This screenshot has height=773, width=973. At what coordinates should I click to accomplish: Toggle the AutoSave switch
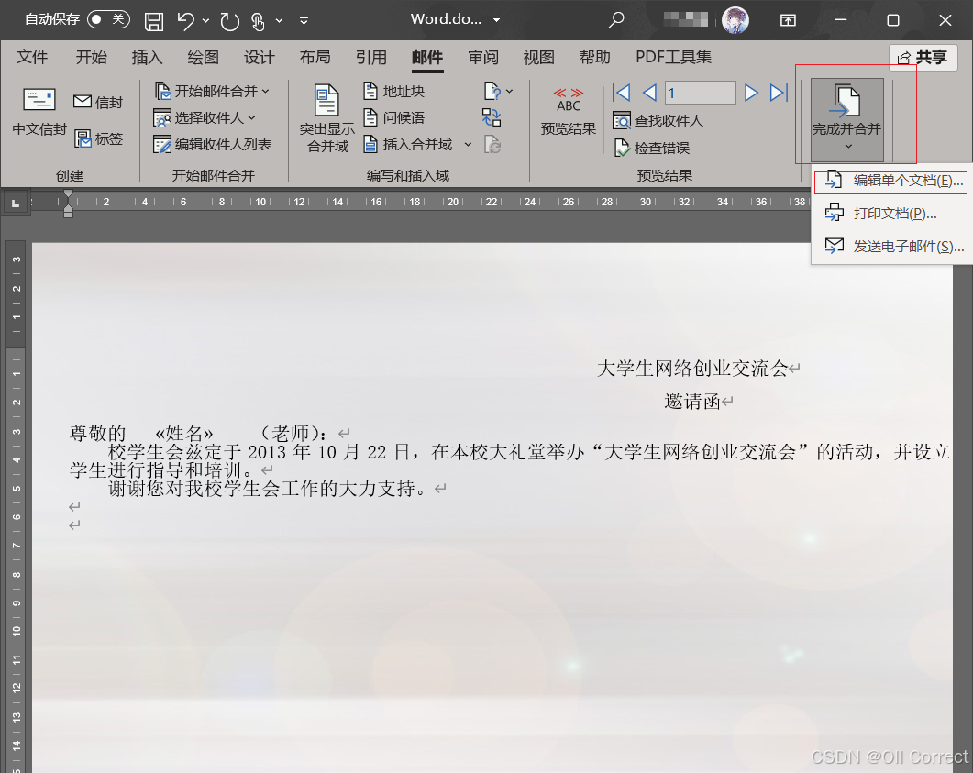coord(108,19)
